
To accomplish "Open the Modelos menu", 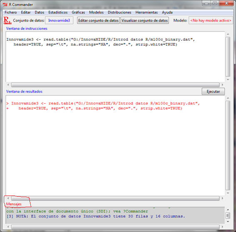I will click(x=96, y=12).
